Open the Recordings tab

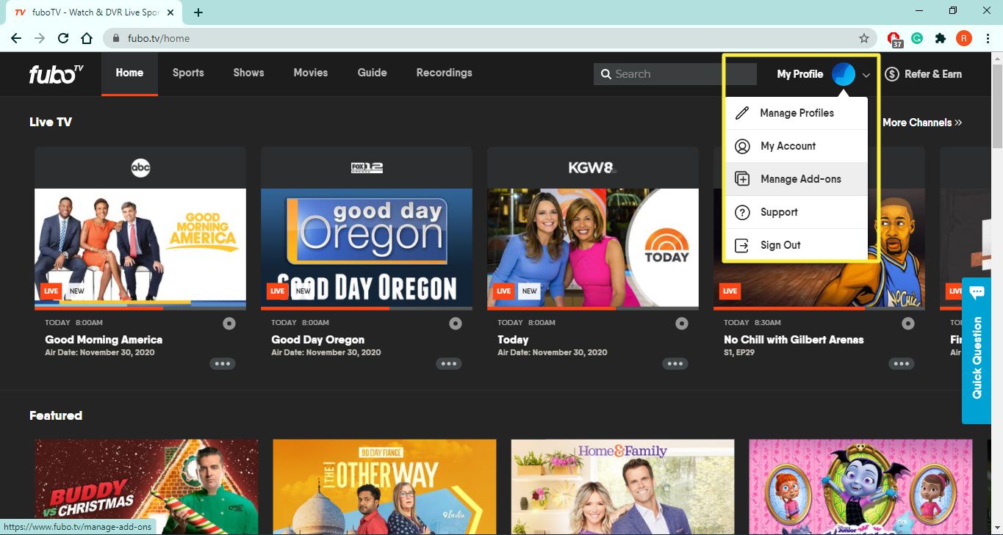[x=444, y=73]
